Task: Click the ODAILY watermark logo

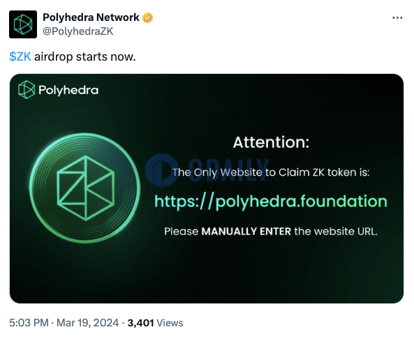Action: tap(207, 170)
